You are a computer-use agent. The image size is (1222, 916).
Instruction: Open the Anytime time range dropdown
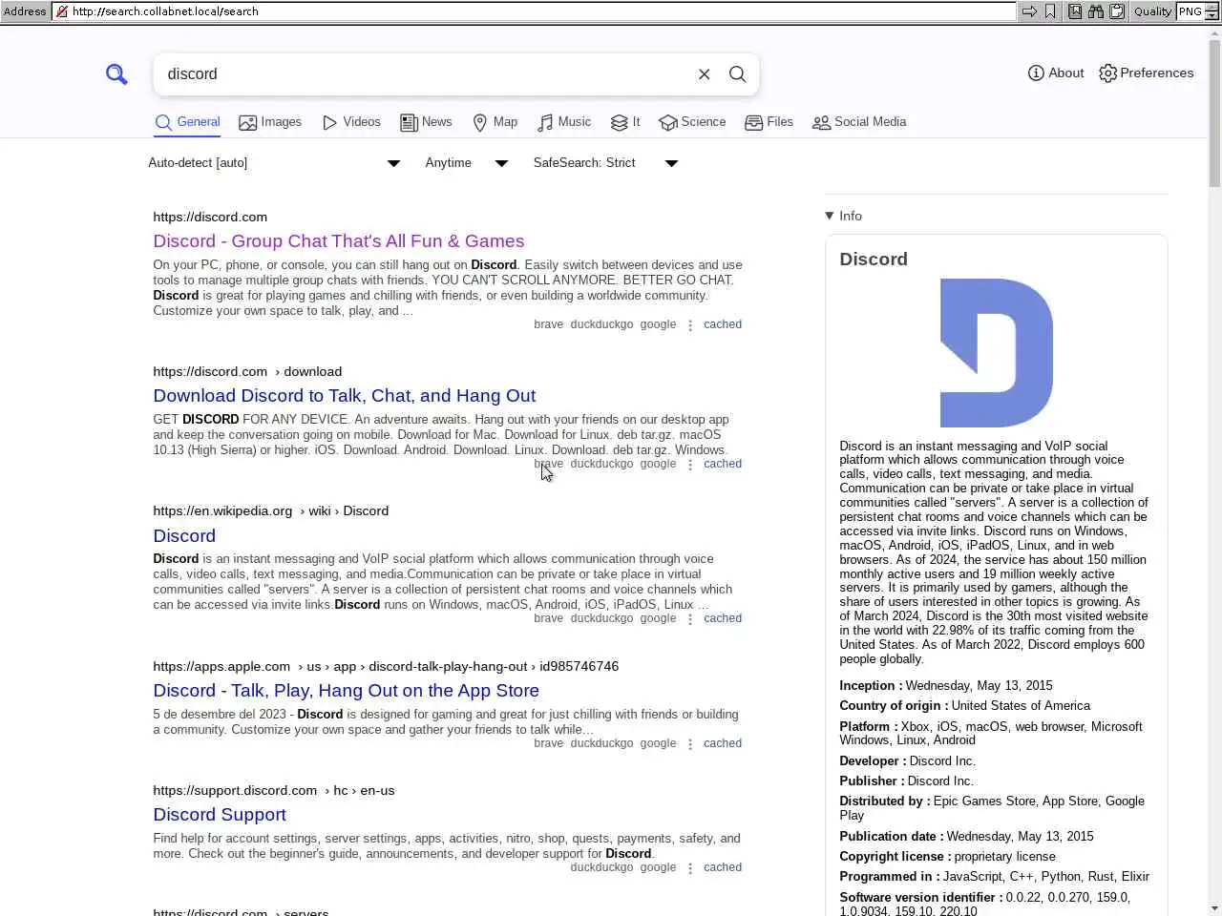point(466,163)
